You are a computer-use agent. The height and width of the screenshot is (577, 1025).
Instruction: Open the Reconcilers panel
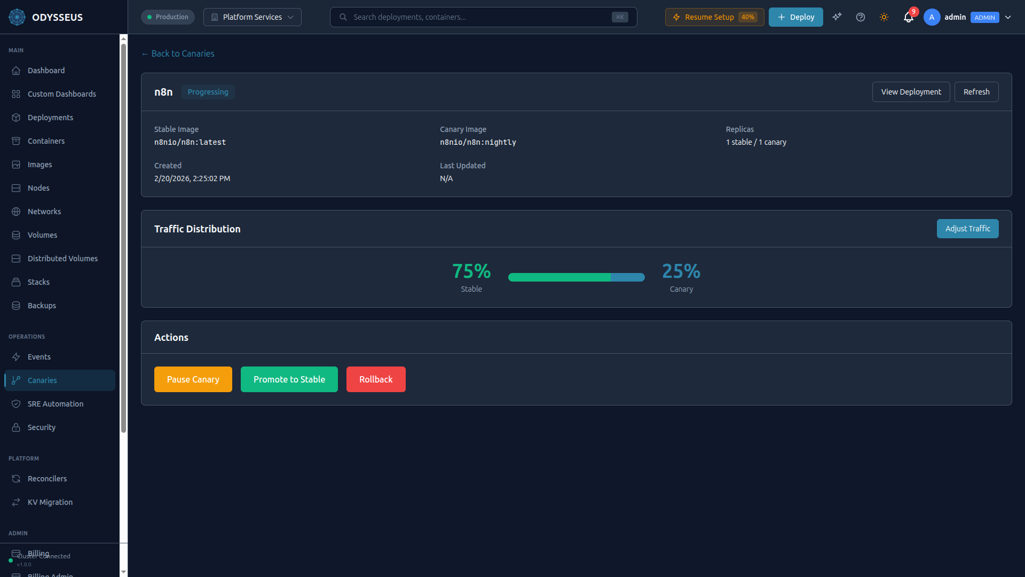coord(47,478)
